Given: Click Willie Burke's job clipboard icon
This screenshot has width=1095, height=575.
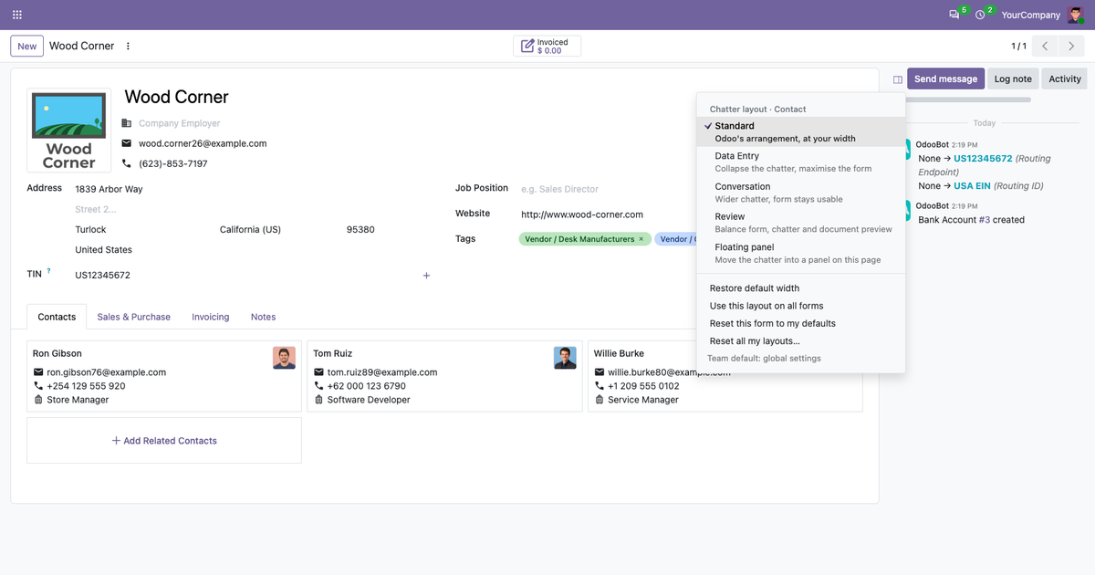Looking at the screenshot, I should pyautogui.click(x=600, y=400).
